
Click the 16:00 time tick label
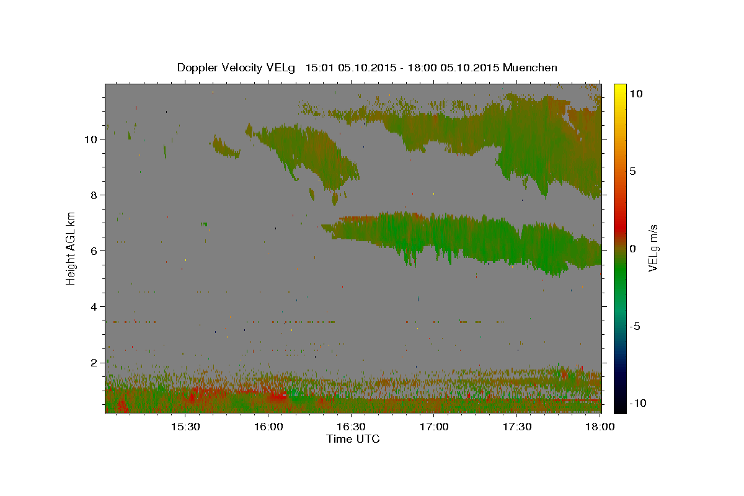tap(268, 427)
